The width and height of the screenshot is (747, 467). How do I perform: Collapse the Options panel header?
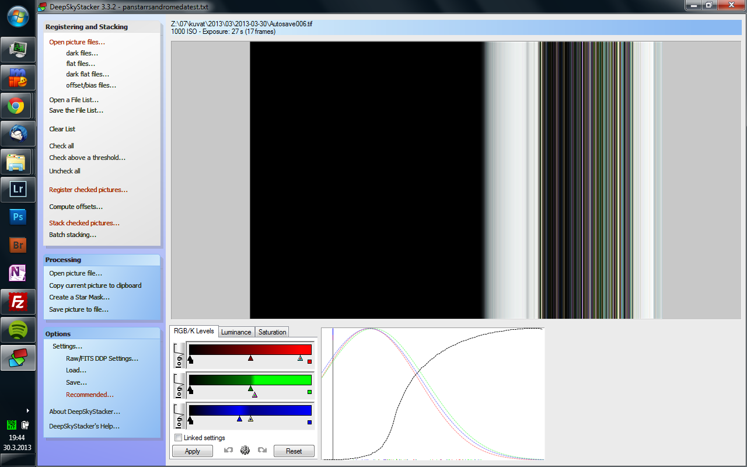[x=102, y=334]
